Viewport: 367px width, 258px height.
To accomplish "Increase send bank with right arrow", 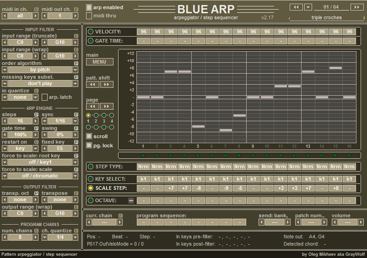I will tap(288, 222).
